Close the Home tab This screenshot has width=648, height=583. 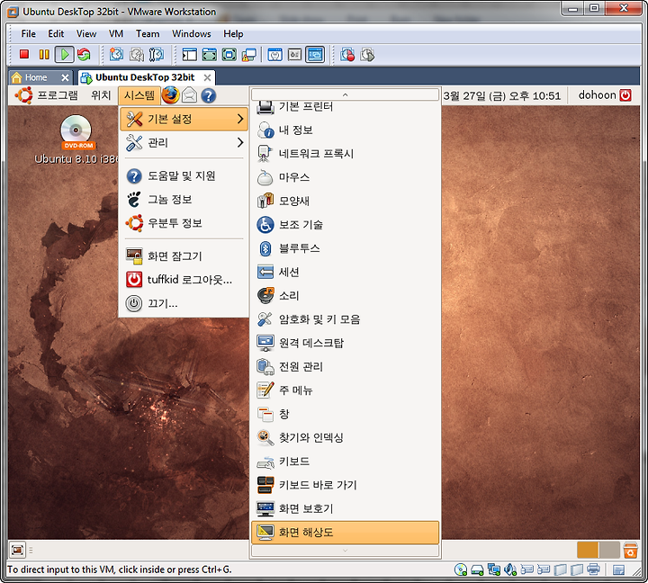[65, 77]
